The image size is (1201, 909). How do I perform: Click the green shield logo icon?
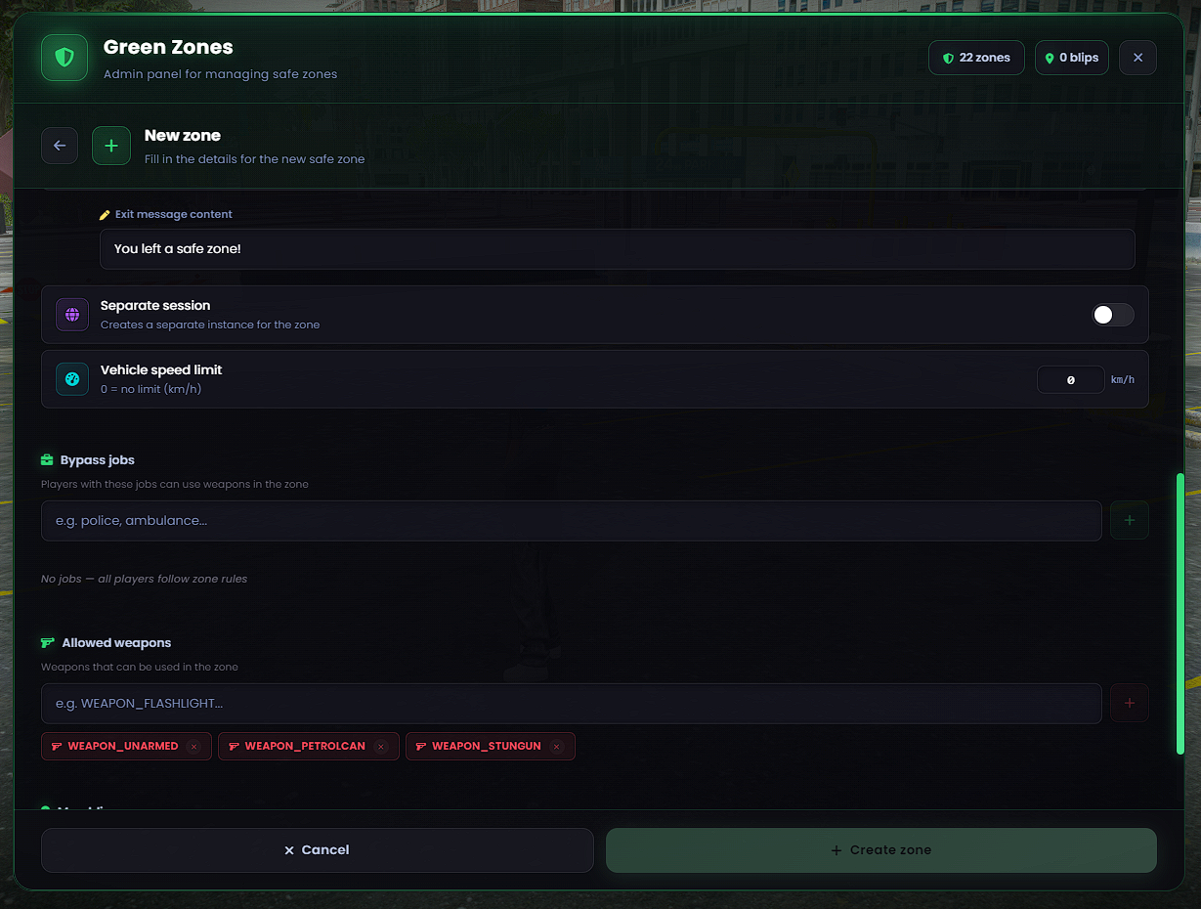pos(64,58)
